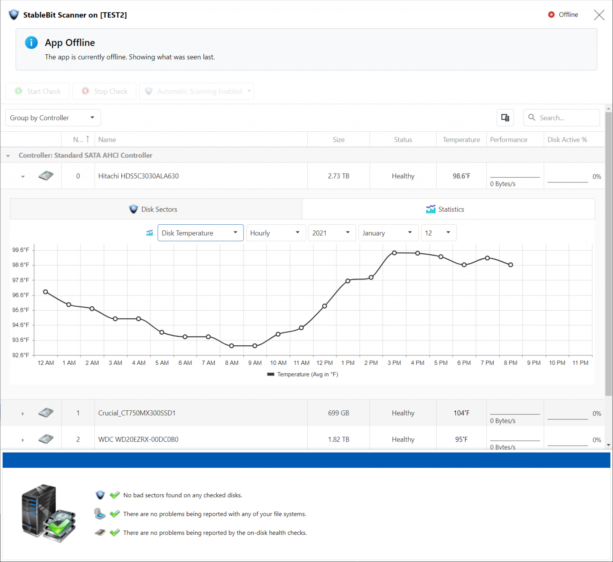
Task: Click the Stop Check button
Action: [104, 91]
